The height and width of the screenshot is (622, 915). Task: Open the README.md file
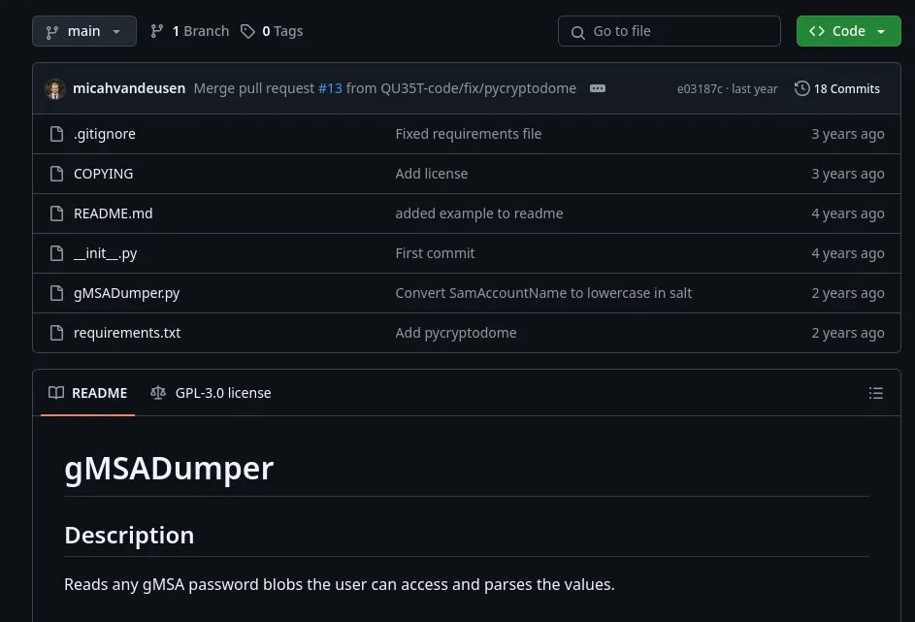click(x=113, y=213)
